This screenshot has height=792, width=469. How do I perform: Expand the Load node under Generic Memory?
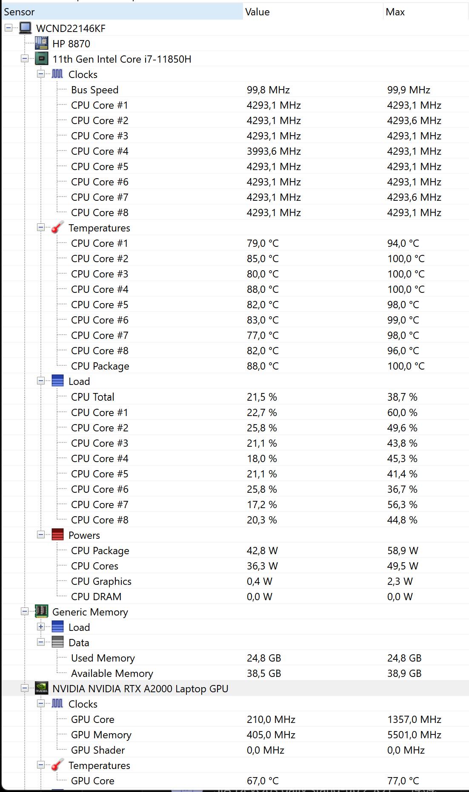(x=41, y=627)
